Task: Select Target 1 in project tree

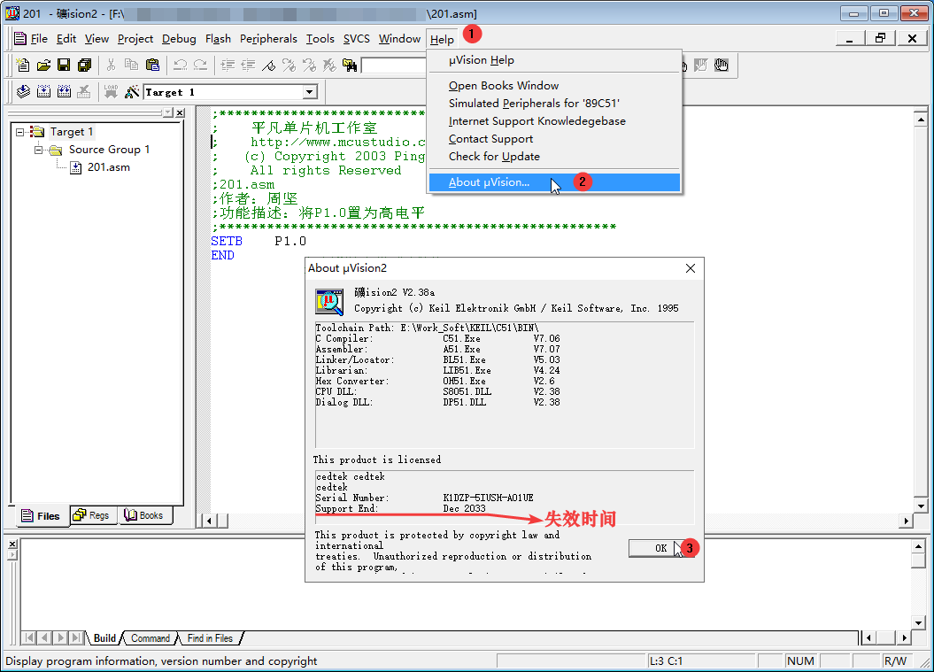Action: click(x=72, y=132)
